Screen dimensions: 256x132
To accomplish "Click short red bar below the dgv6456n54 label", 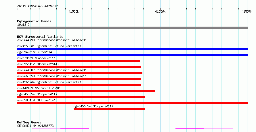I will [109, 109].
